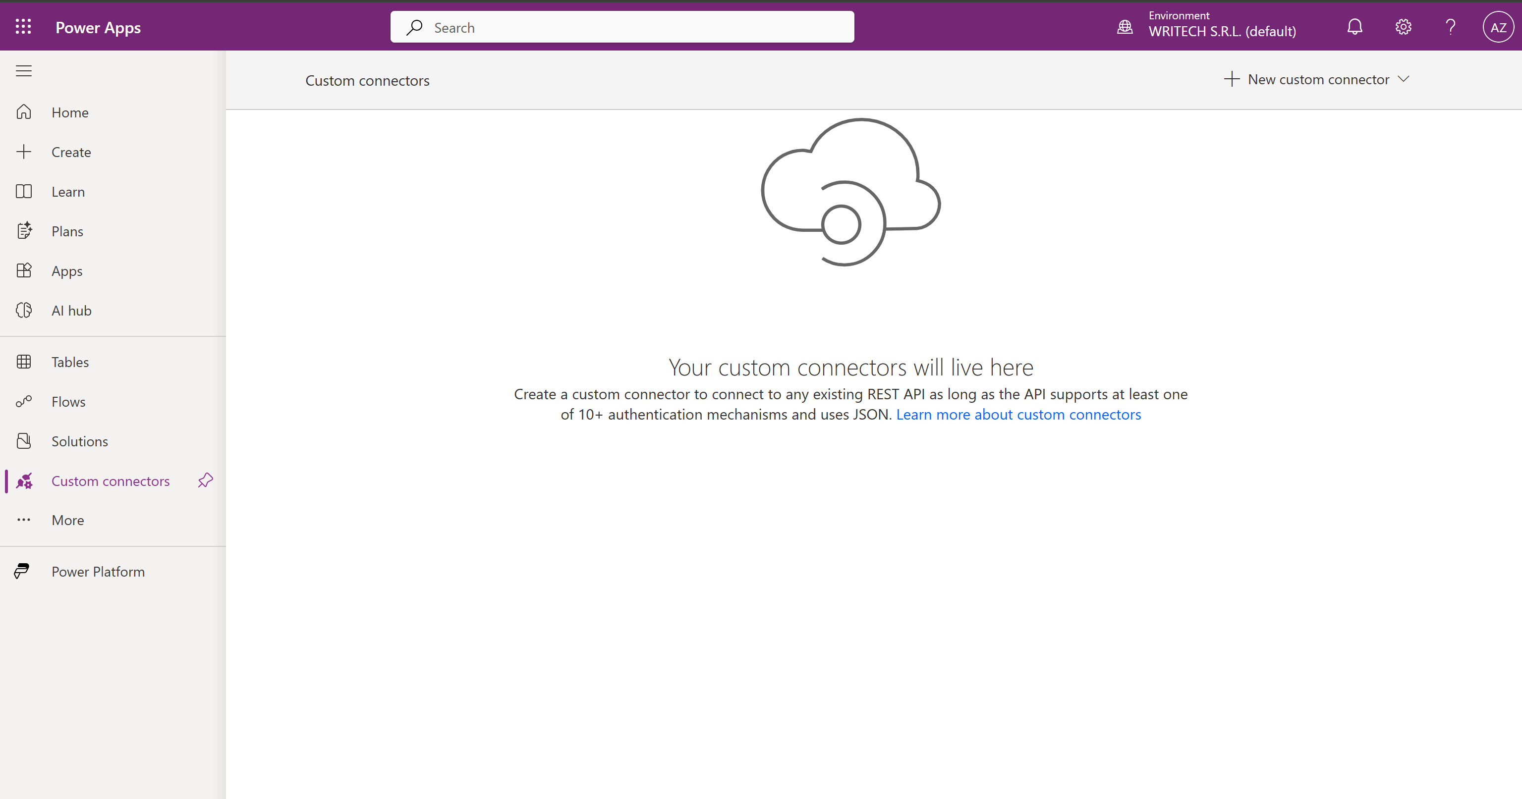Screen dimensions: 1522x799
Task: Open the help menu question mark
Action: (x=1451, y=27)
